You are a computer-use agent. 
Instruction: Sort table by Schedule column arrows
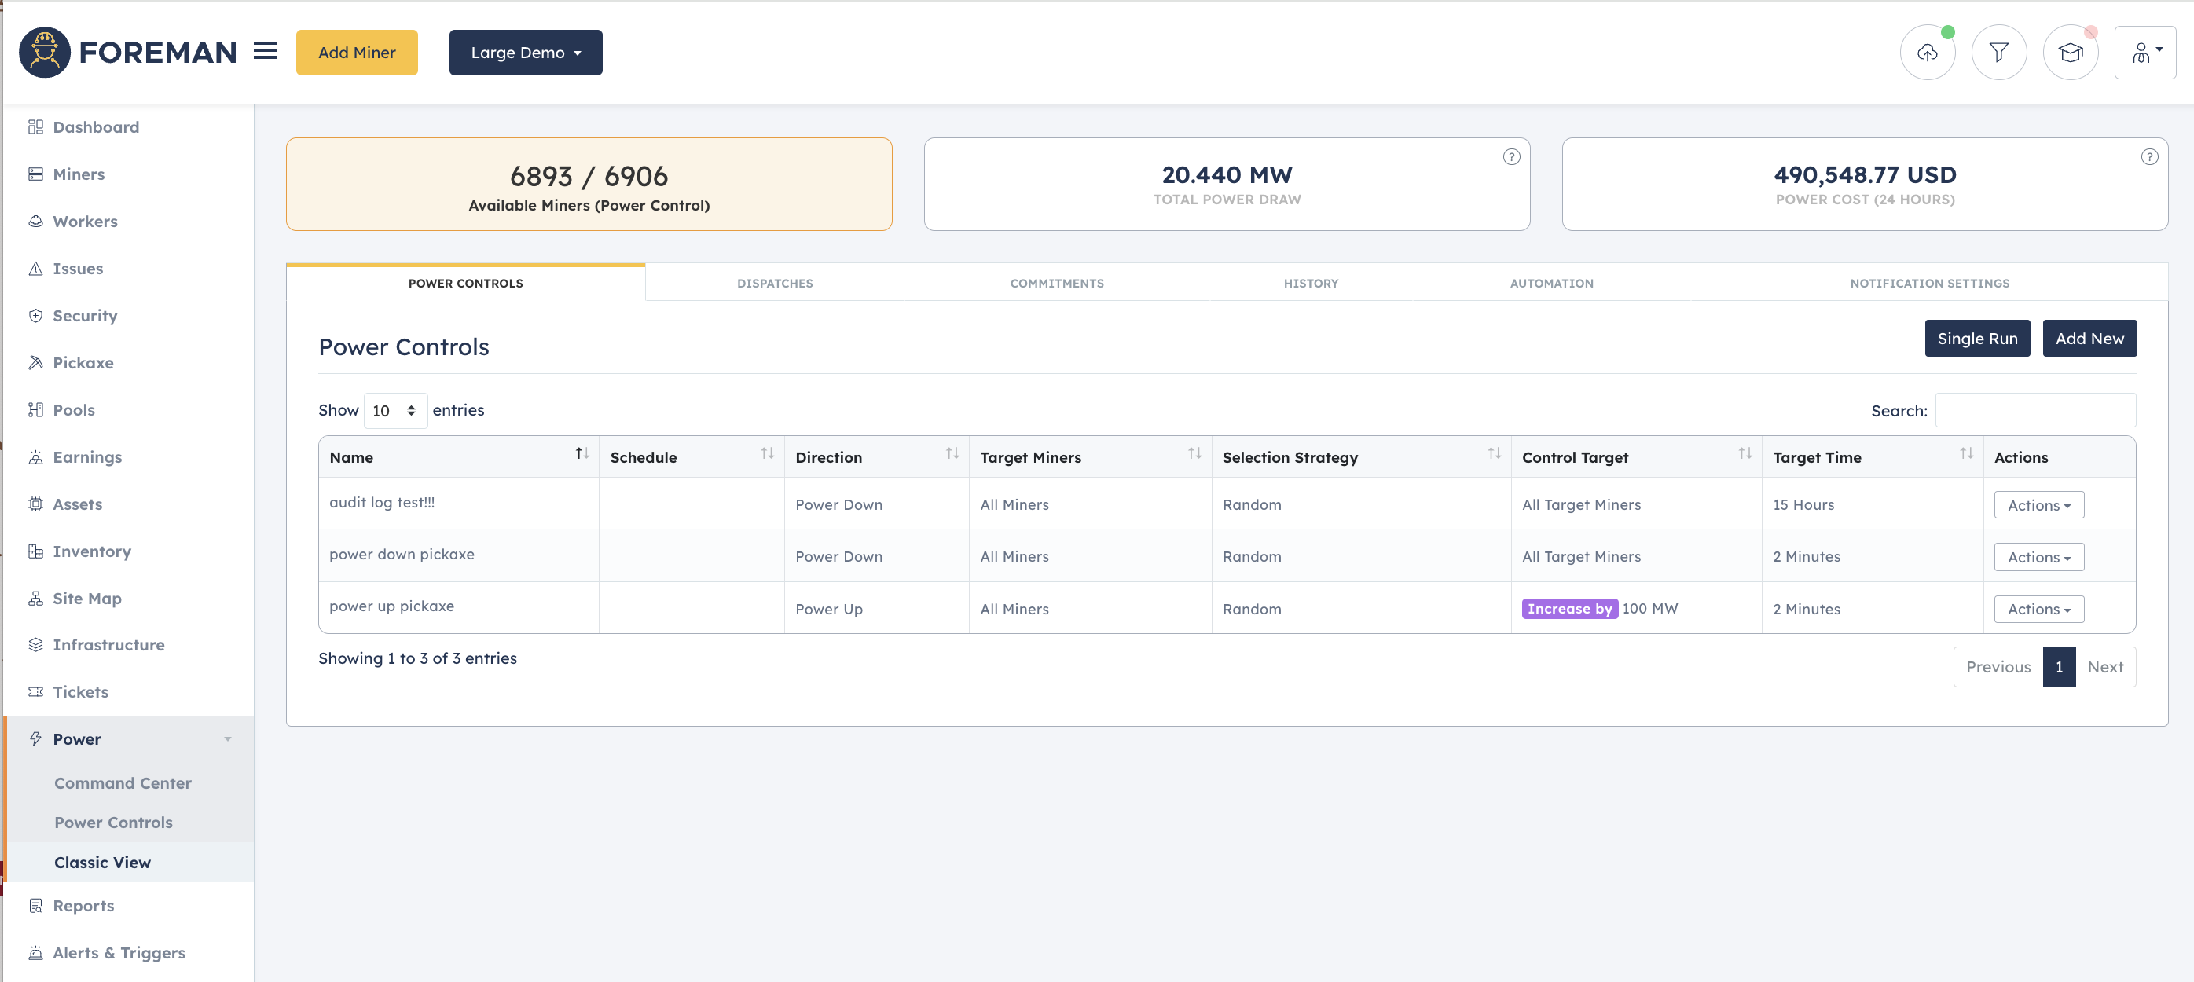pos(768,454)
